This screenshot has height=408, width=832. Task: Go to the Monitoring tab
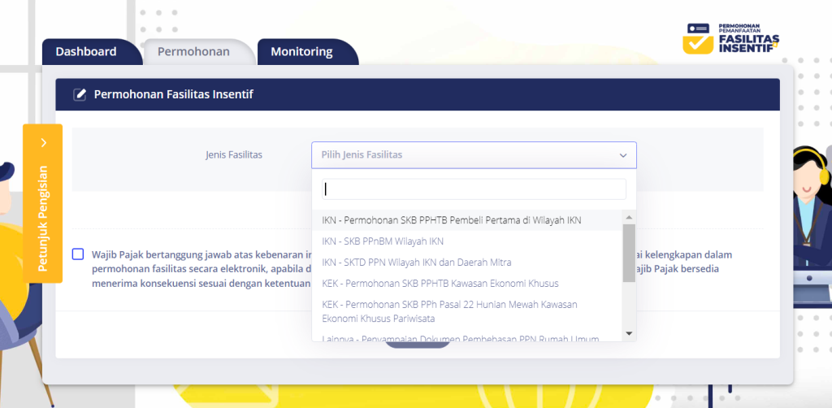pyautogui.click(x=301, y=52)
